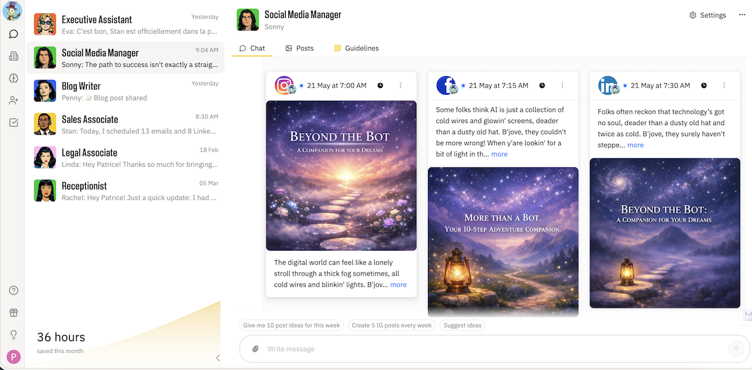This screenshot has width=752, height=370.
Task: Open the checklist tasks icon in sidebar
Action: (13, 122)
